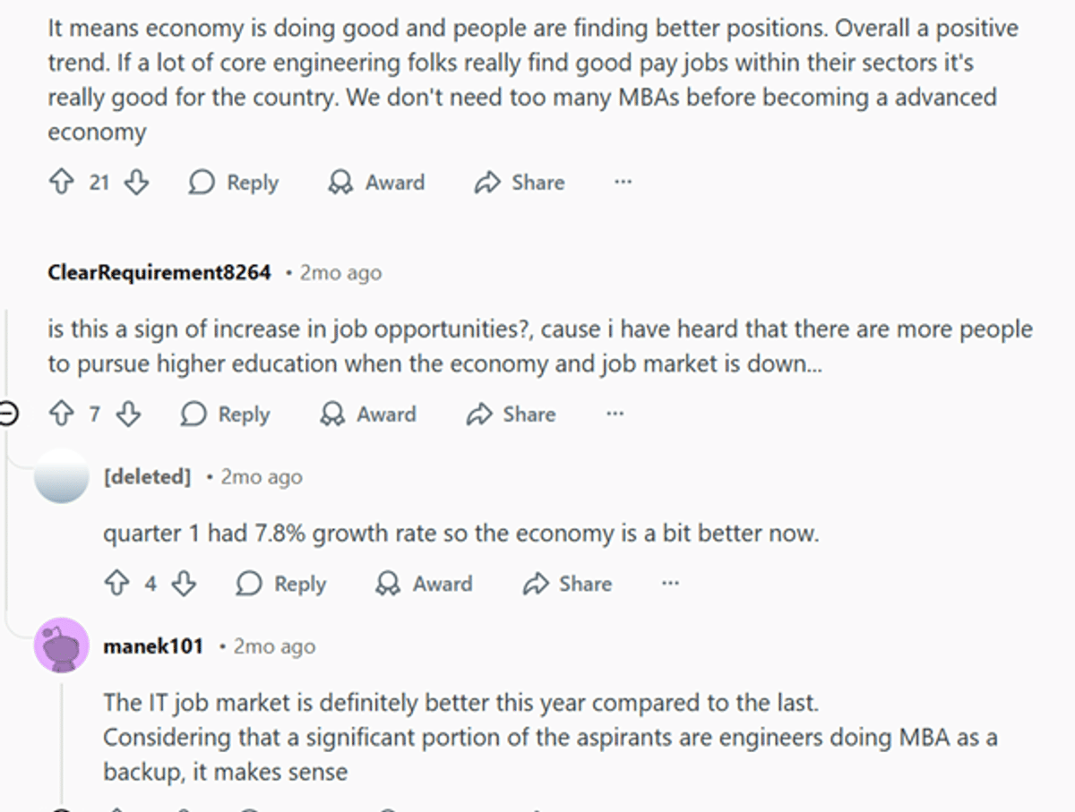
Task: Upvote the 7.8% growth rate comment
Action: [116, 583]
